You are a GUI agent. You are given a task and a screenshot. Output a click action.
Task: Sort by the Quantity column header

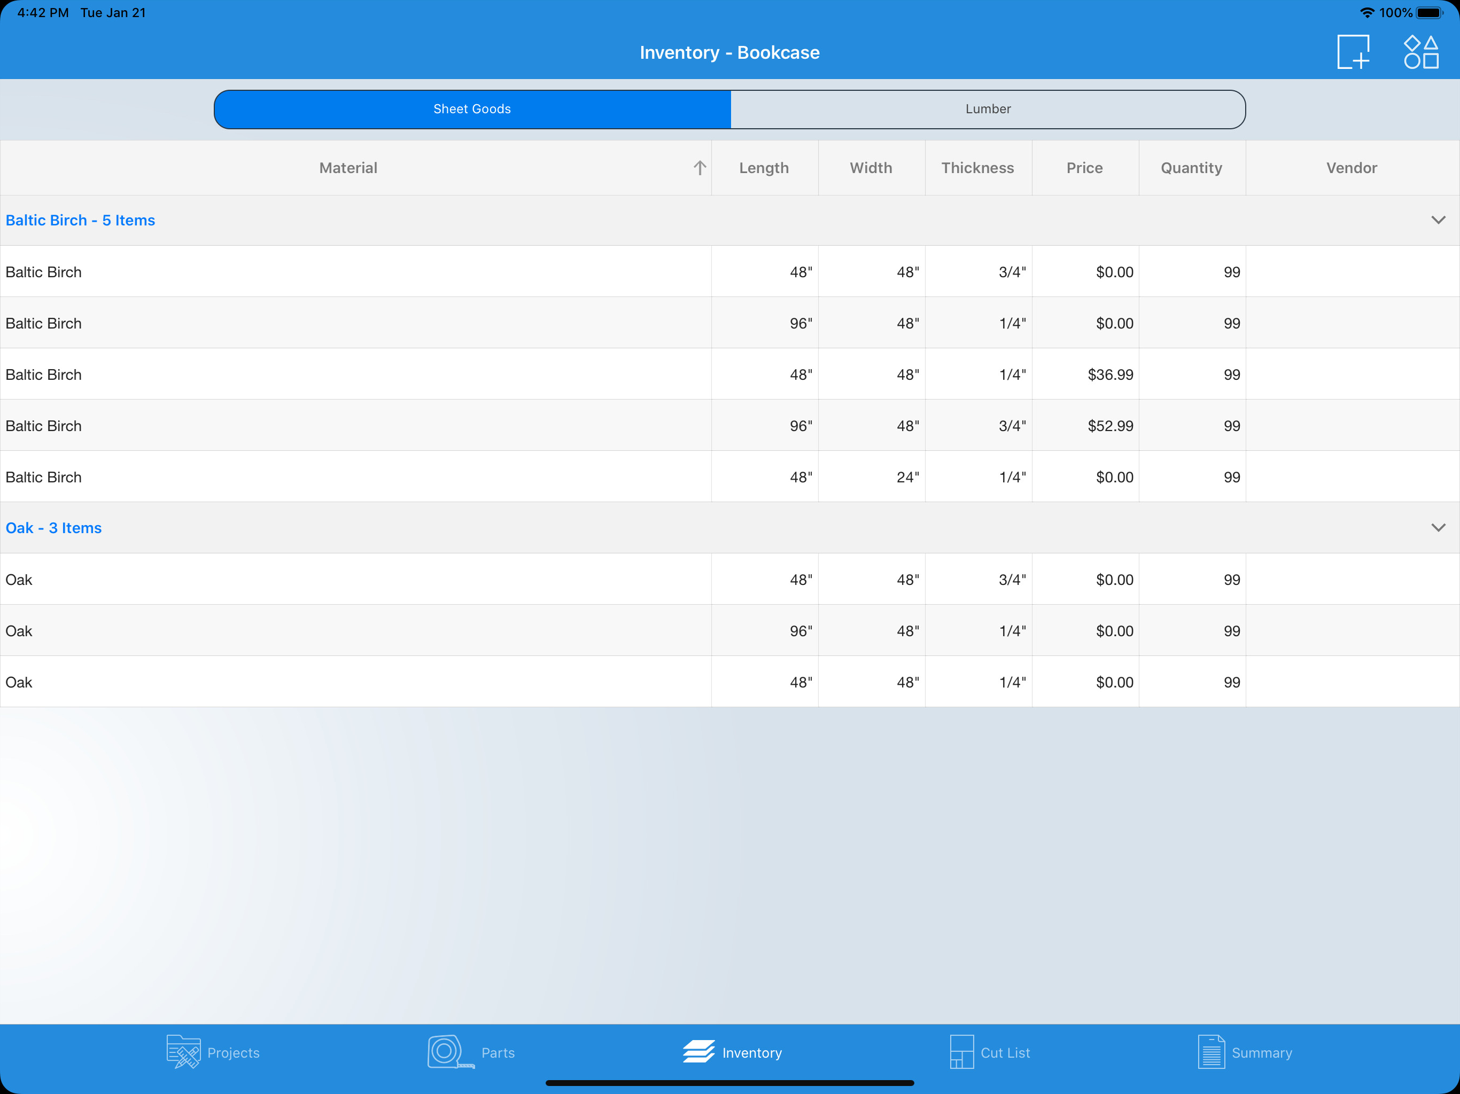tap(1191, 168)
